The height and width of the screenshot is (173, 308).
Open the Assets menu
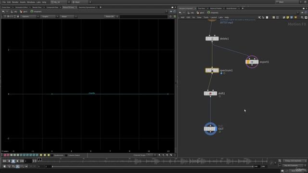click(23, 2)
